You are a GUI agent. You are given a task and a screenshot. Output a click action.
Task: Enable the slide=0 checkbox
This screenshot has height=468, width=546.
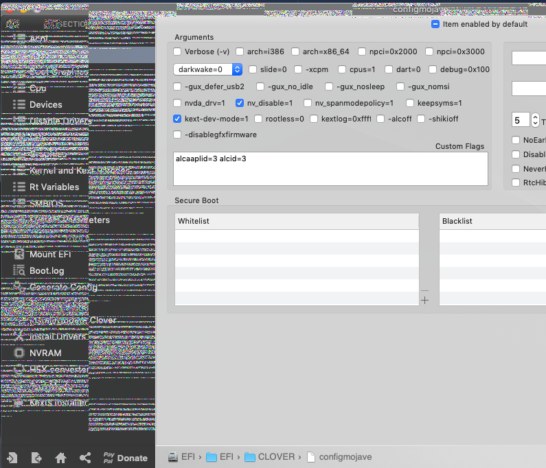coord(253,69)
